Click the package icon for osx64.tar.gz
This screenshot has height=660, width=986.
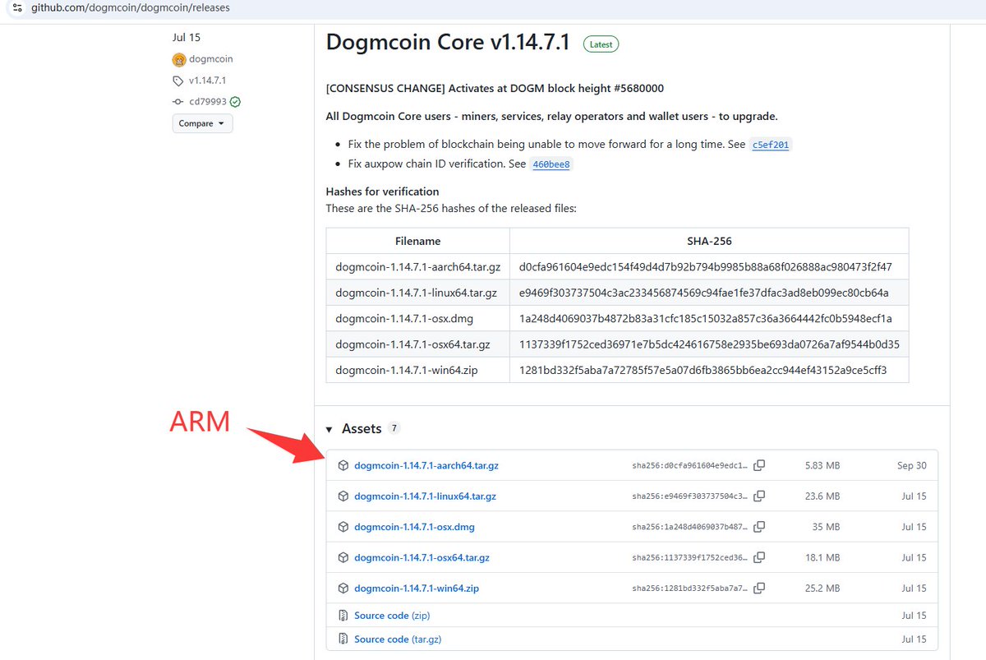point(343,557)
